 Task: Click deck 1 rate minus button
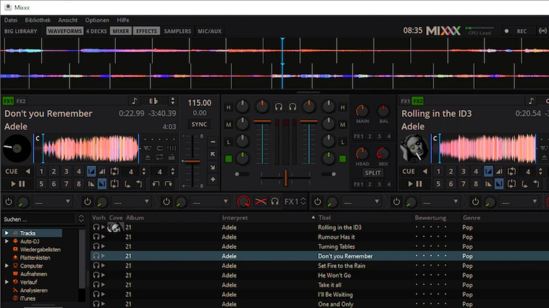pyautogui.click(x=213, y=142)
